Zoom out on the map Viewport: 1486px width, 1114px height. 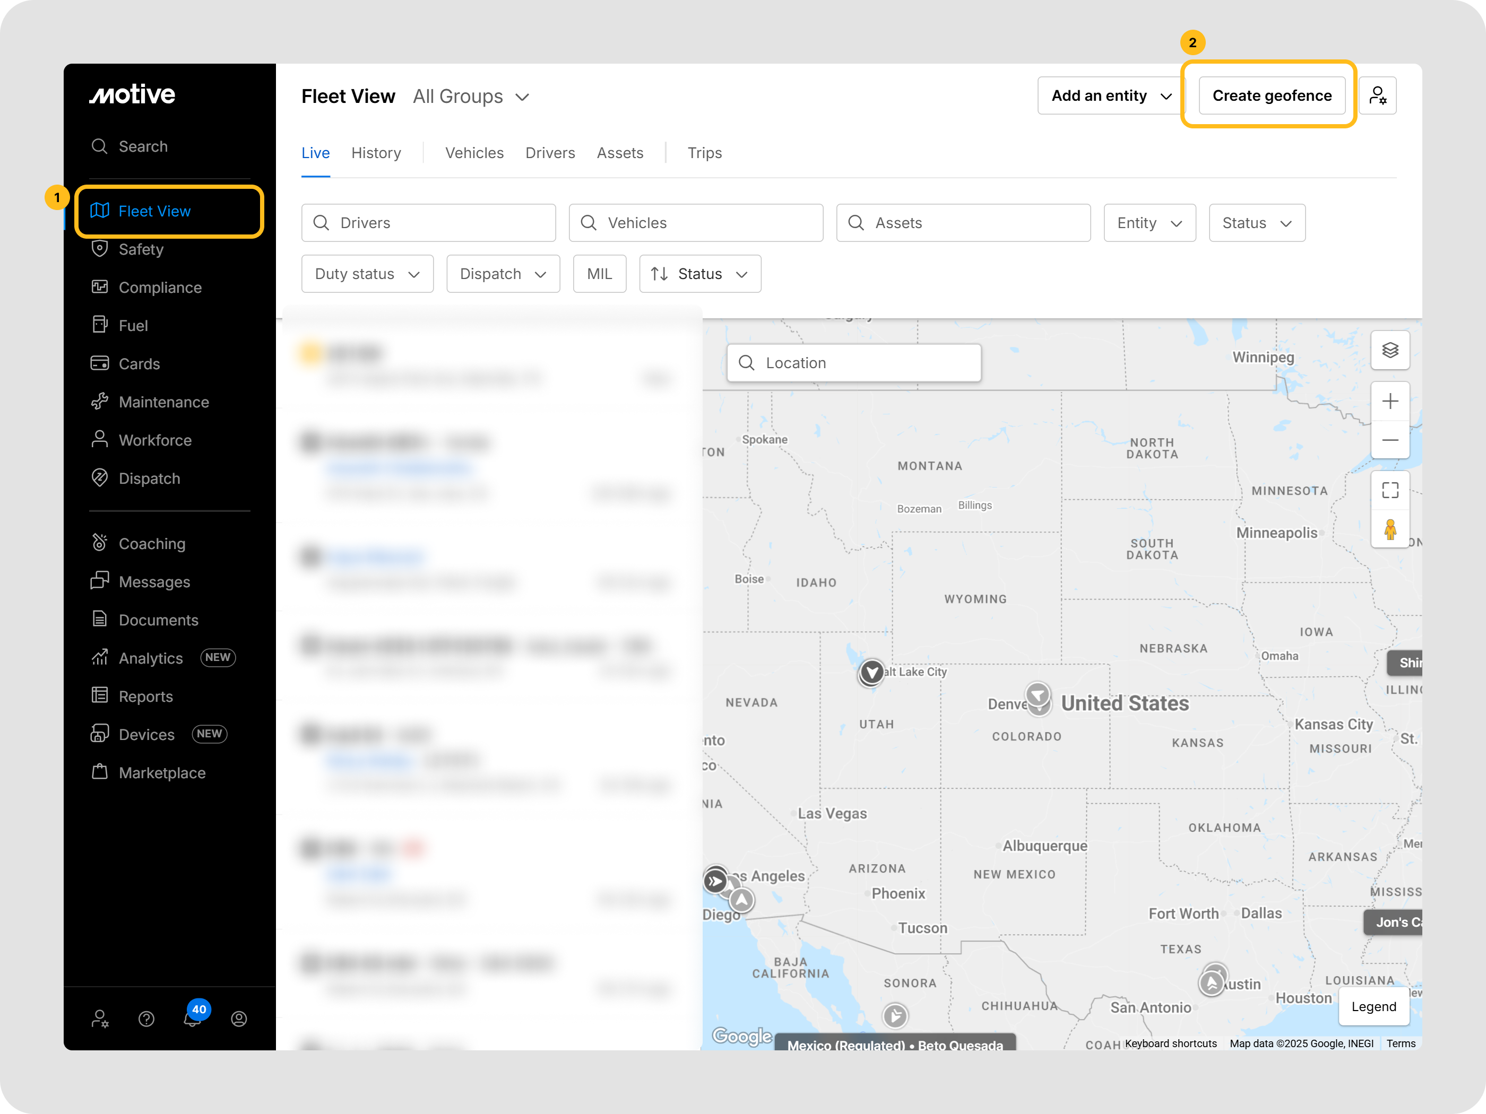1389,440
